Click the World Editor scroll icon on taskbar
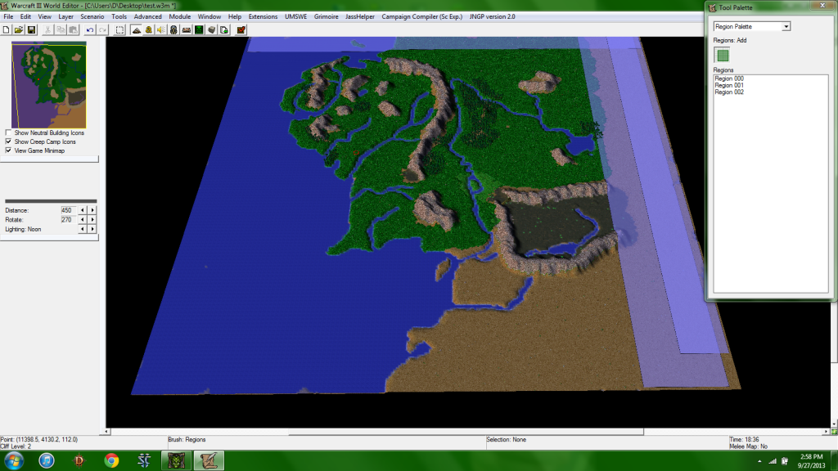 [x=209, y=460]
